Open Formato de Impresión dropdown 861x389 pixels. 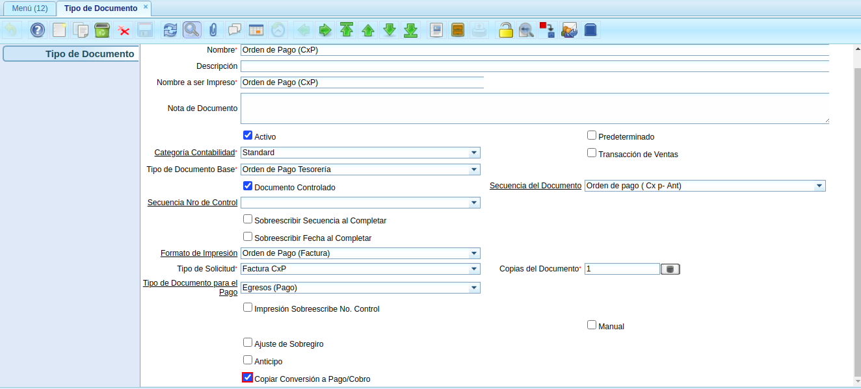474,253
